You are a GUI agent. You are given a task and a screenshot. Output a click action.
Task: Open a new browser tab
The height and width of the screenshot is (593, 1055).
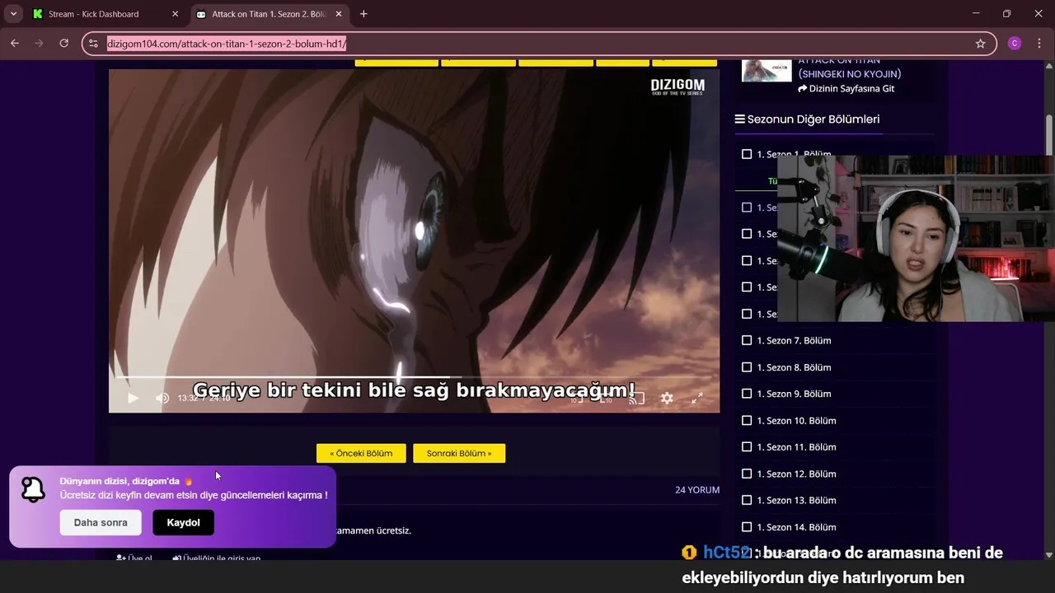[363, 14]
